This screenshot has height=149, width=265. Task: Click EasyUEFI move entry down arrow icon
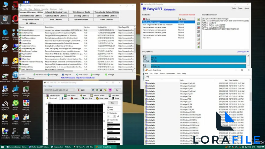pos(198,47)
